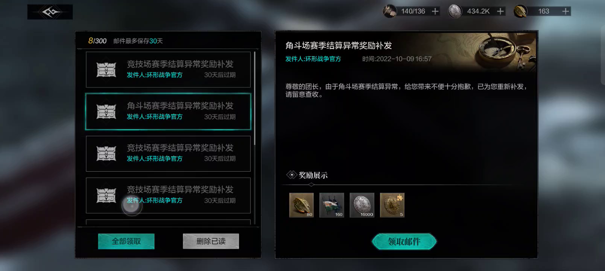View the 160 flag reward item

tap(331, 205)
